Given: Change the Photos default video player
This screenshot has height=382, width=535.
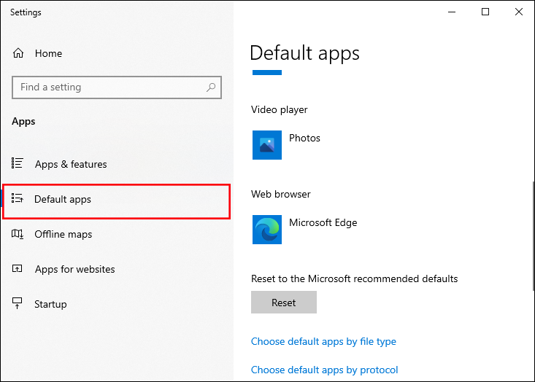Looking at the screenshot, I should 304,139.
